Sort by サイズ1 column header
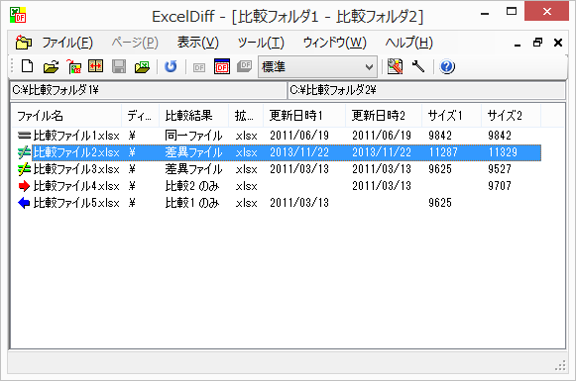 (452, 116)
